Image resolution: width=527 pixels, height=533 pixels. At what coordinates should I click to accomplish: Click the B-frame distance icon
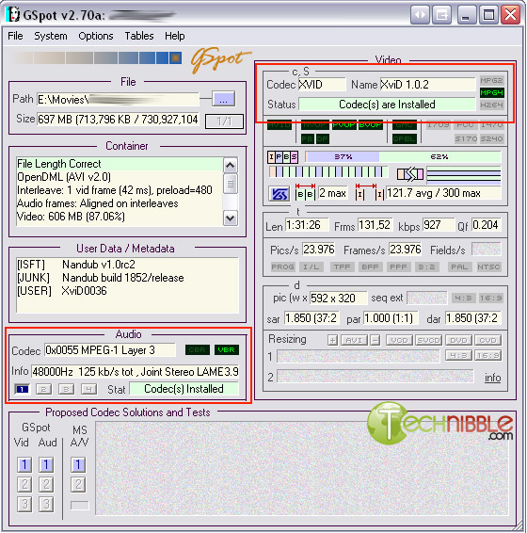click(305, 192)
